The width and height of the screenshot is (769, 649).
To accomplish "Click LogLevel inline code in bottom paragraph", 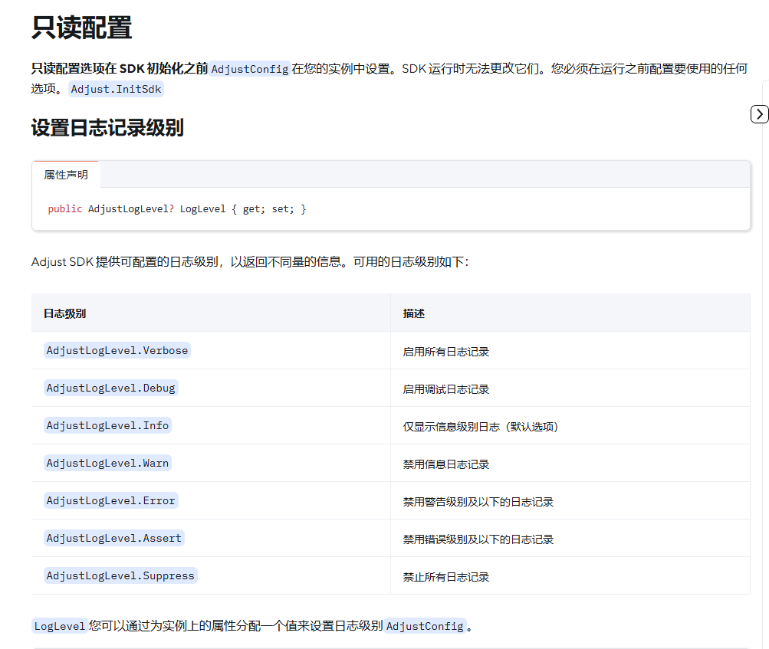I will 60,626.
